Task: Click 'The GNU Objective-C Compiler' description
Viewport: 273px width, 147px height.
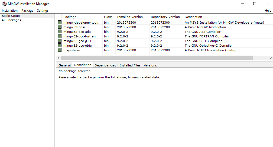Action: click(209, 46)
